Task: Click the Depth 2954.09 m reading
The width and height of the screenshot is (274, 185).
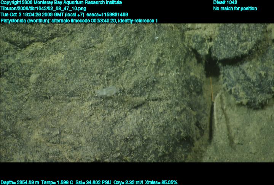Action: pyautogui.click(x=20, y=182)
